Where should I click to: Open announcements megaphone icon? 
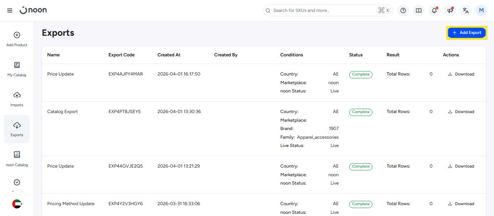(450, 10)
